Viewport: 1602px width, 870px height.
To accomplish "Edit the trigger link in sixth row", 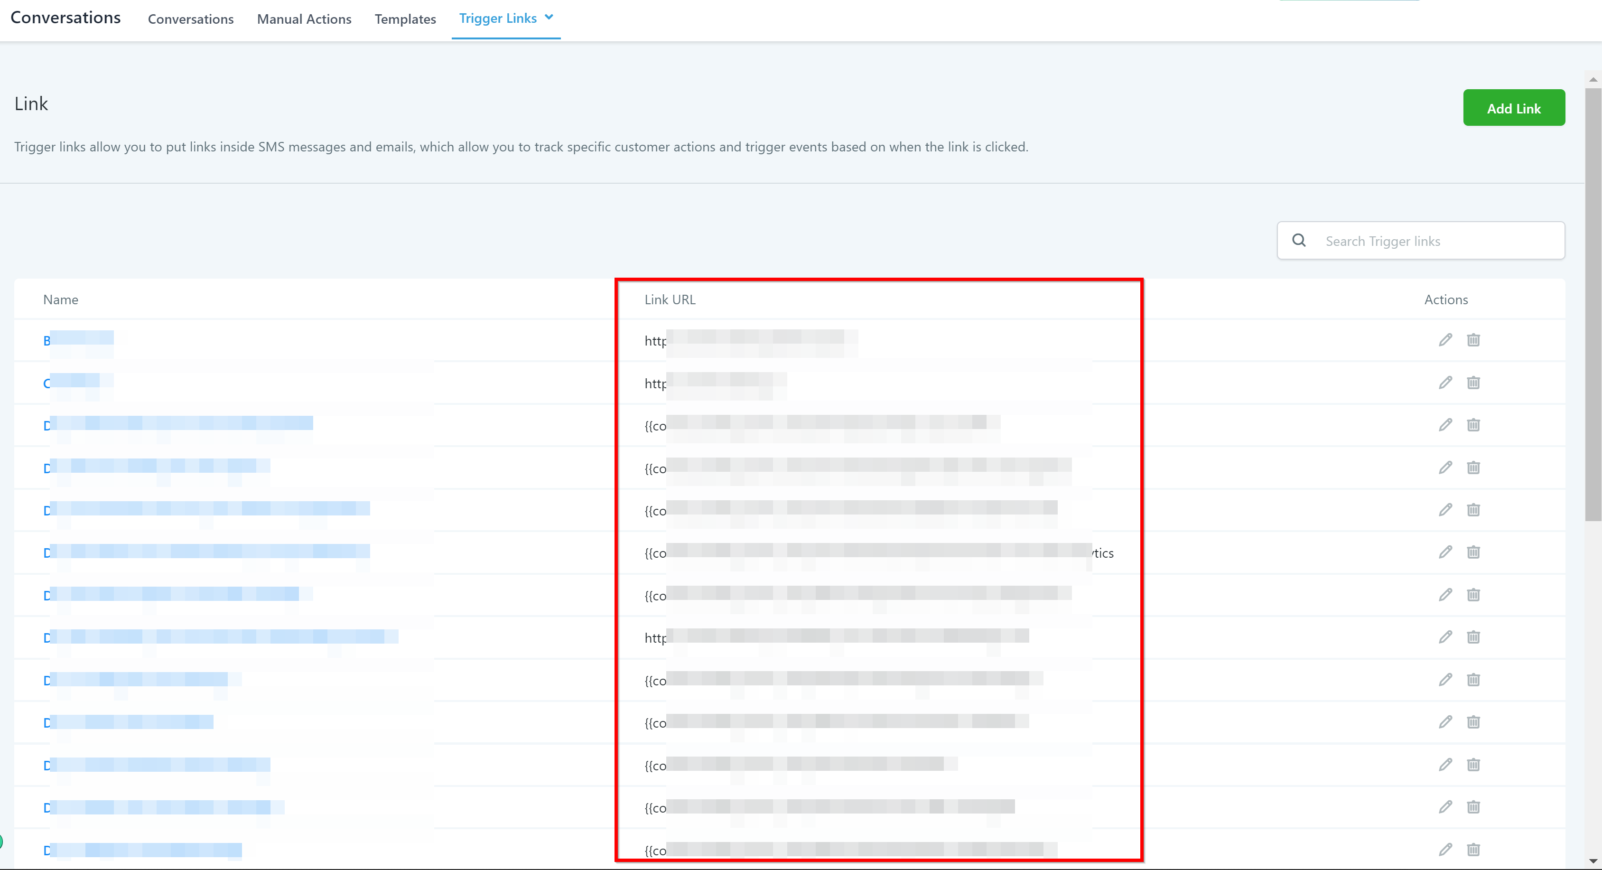I will point(1445,552).
